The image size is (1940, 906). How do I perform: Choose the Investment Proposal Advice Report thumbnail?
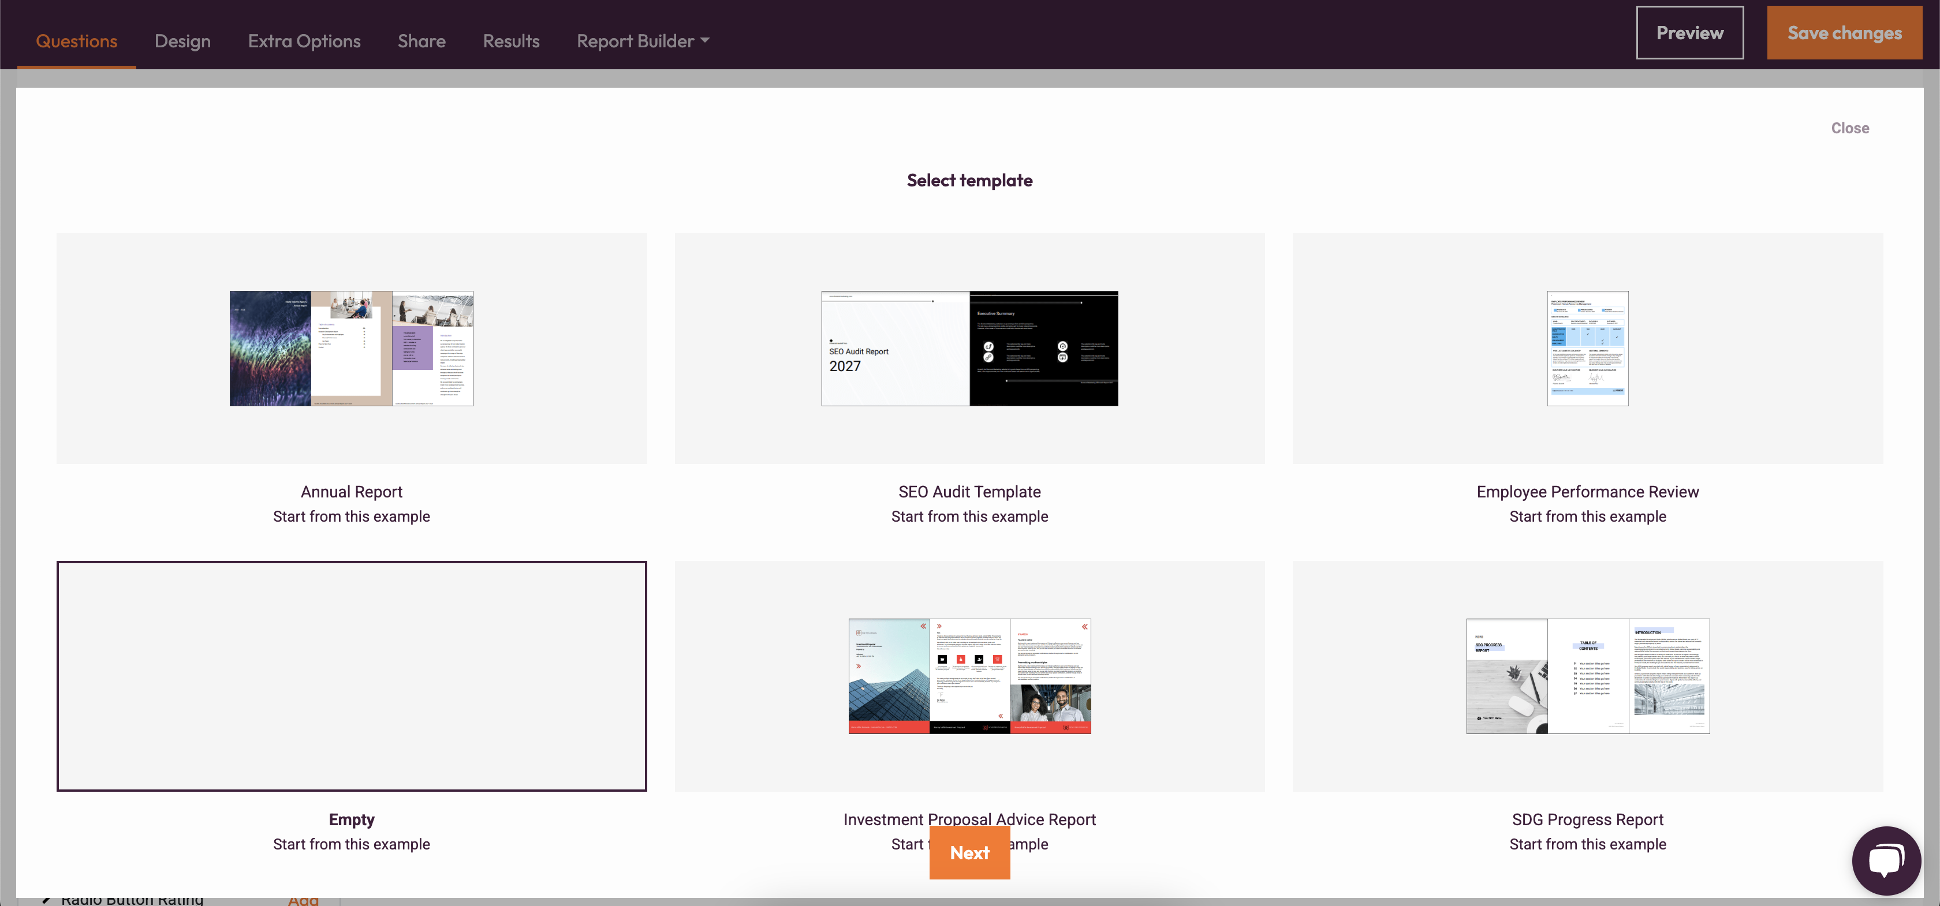(x=968, y=676)
